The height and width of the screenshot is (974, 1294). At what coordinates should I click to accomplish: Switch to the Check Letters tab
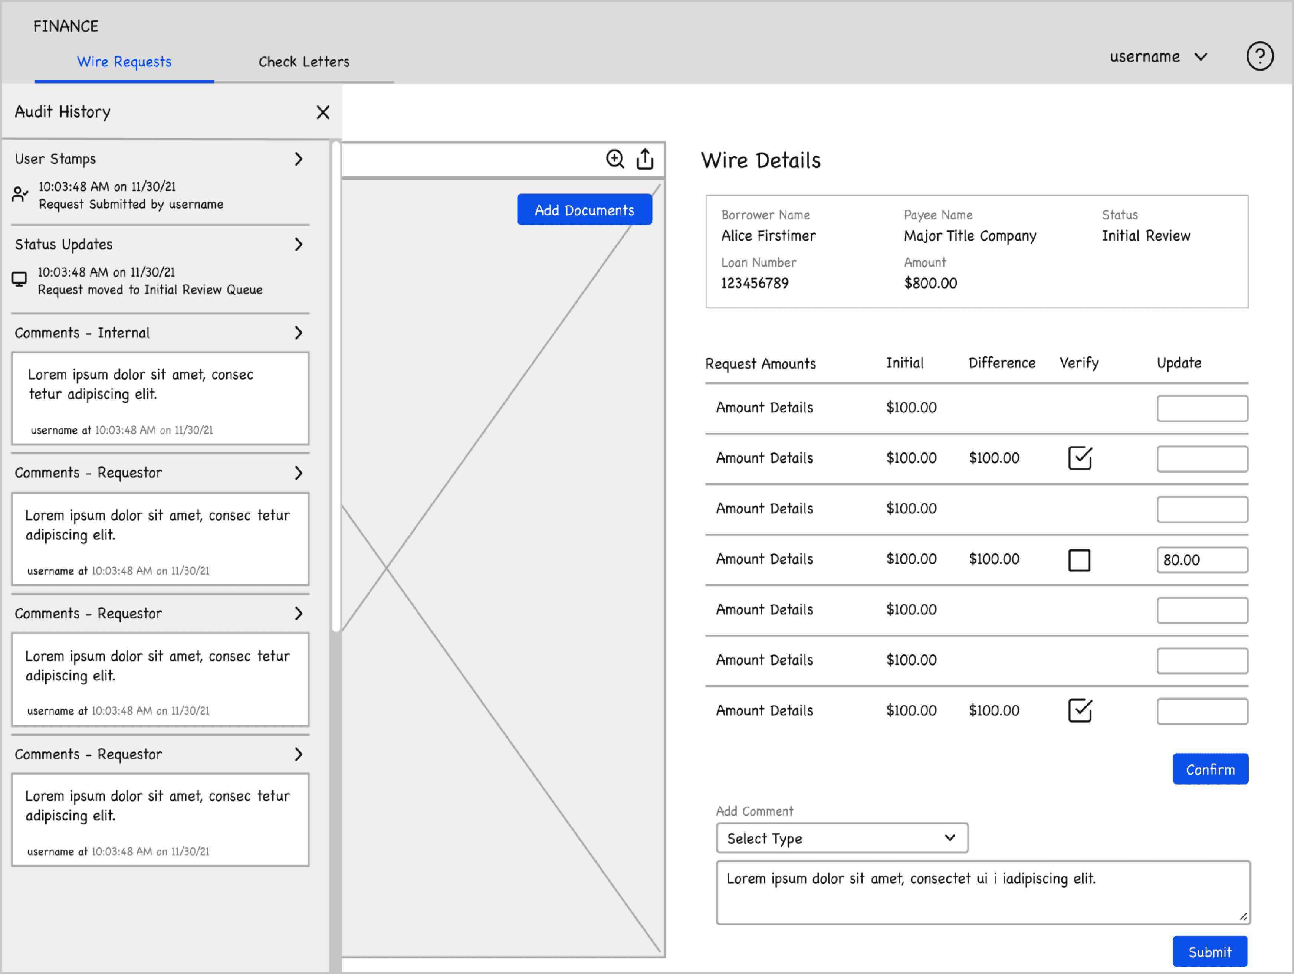303,62
